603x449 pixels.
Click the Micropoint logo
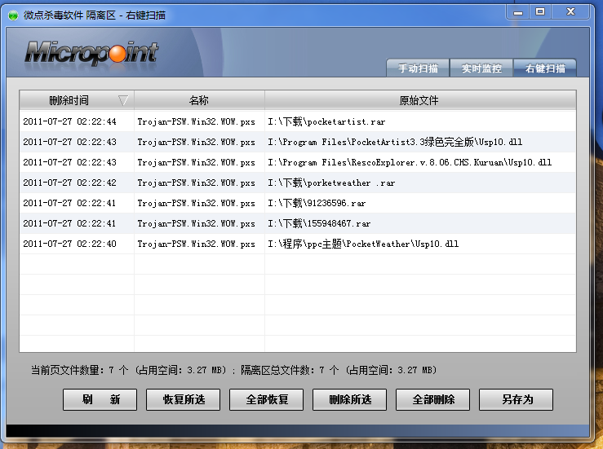tap(91, 54)
